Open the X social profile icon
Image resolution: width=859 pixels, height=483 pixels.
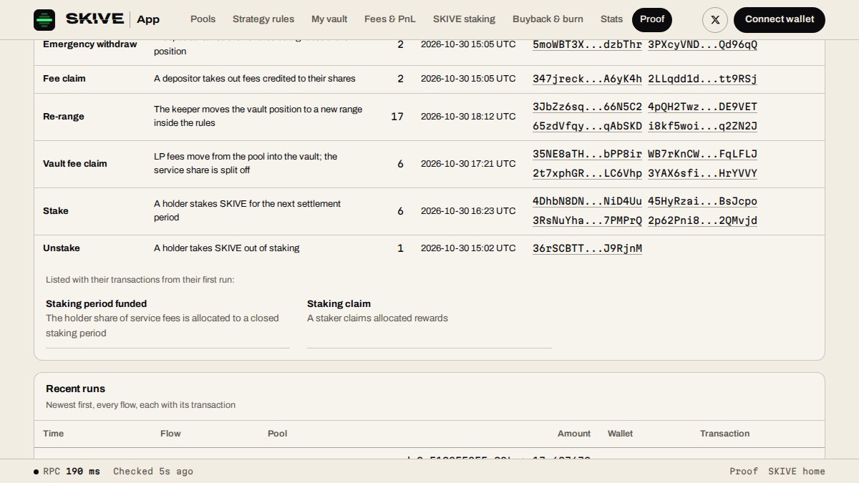click(715, 19)
